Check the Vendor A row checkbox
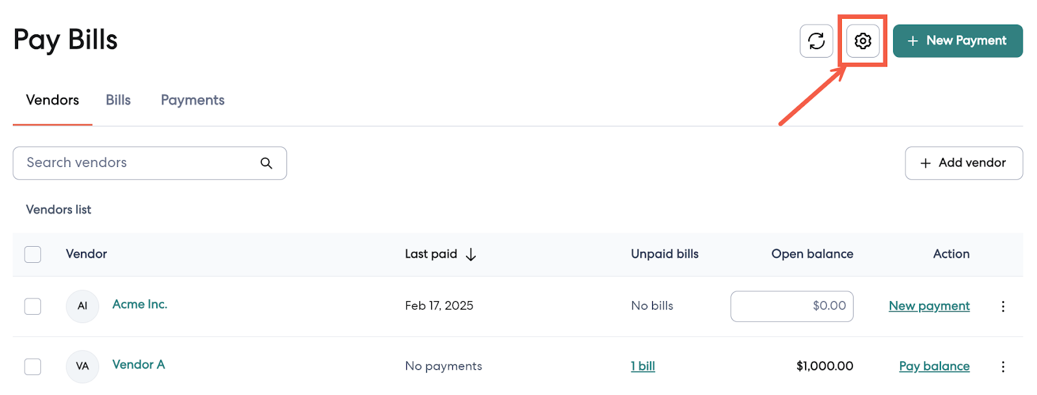Viewport: 1037px width, 395px height. coord(32,367)
